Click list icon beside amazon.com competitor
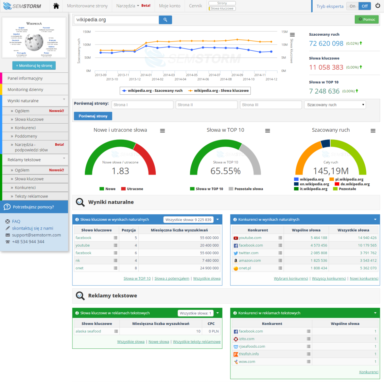 (280, 260)
